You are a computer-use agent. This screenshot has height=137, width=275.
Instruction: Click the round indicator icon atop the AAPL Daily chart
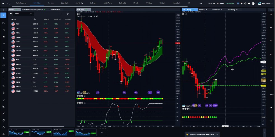pyautogui.click(x=78, y=14)
